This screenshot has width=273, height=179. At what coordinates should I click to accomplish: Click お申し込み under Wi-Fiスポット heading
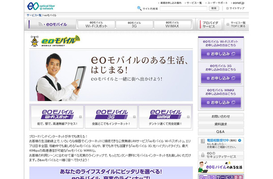(x=221, y=54)
